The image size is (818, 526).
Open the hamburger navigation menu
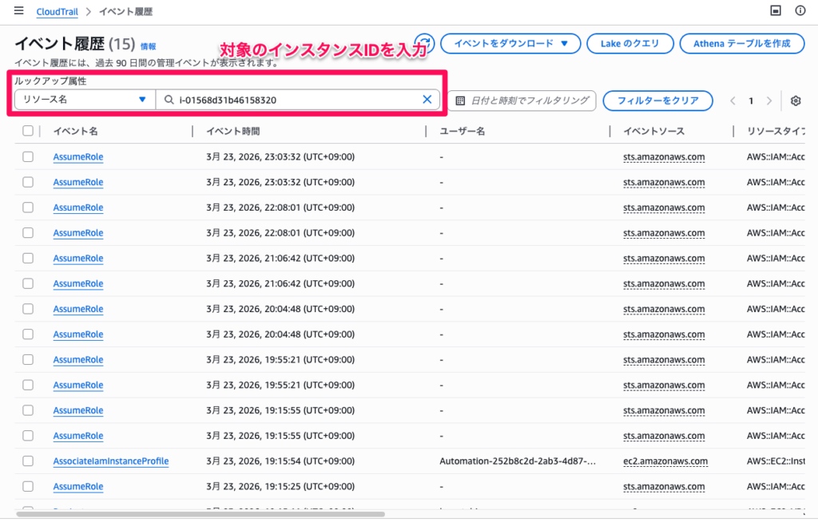pos(18,11)
